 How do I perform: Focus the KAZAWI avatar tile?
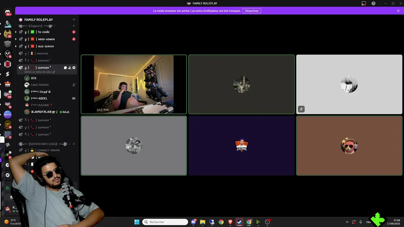(241, 146)
